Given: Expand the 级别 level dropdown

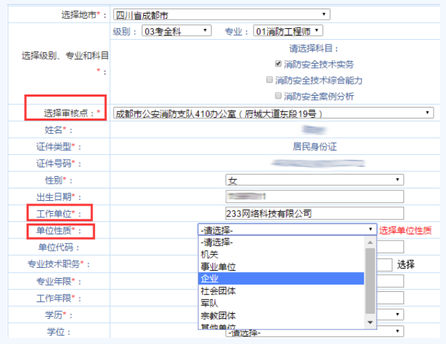Looking at the screenshot, I should pyautogui.click(x=176, y=31).
